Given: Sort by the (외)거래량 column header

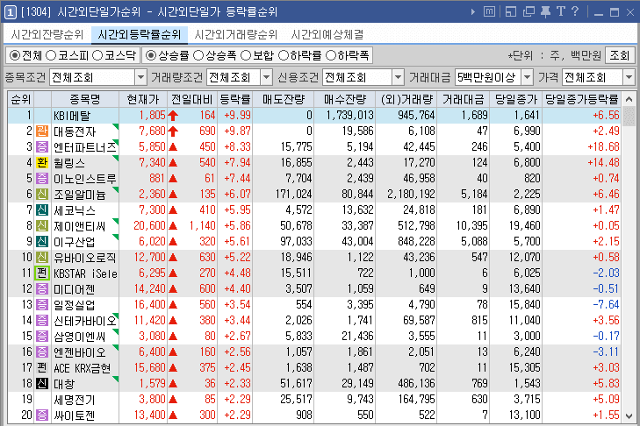Looking at the screenshot, I should click(406, 99).
